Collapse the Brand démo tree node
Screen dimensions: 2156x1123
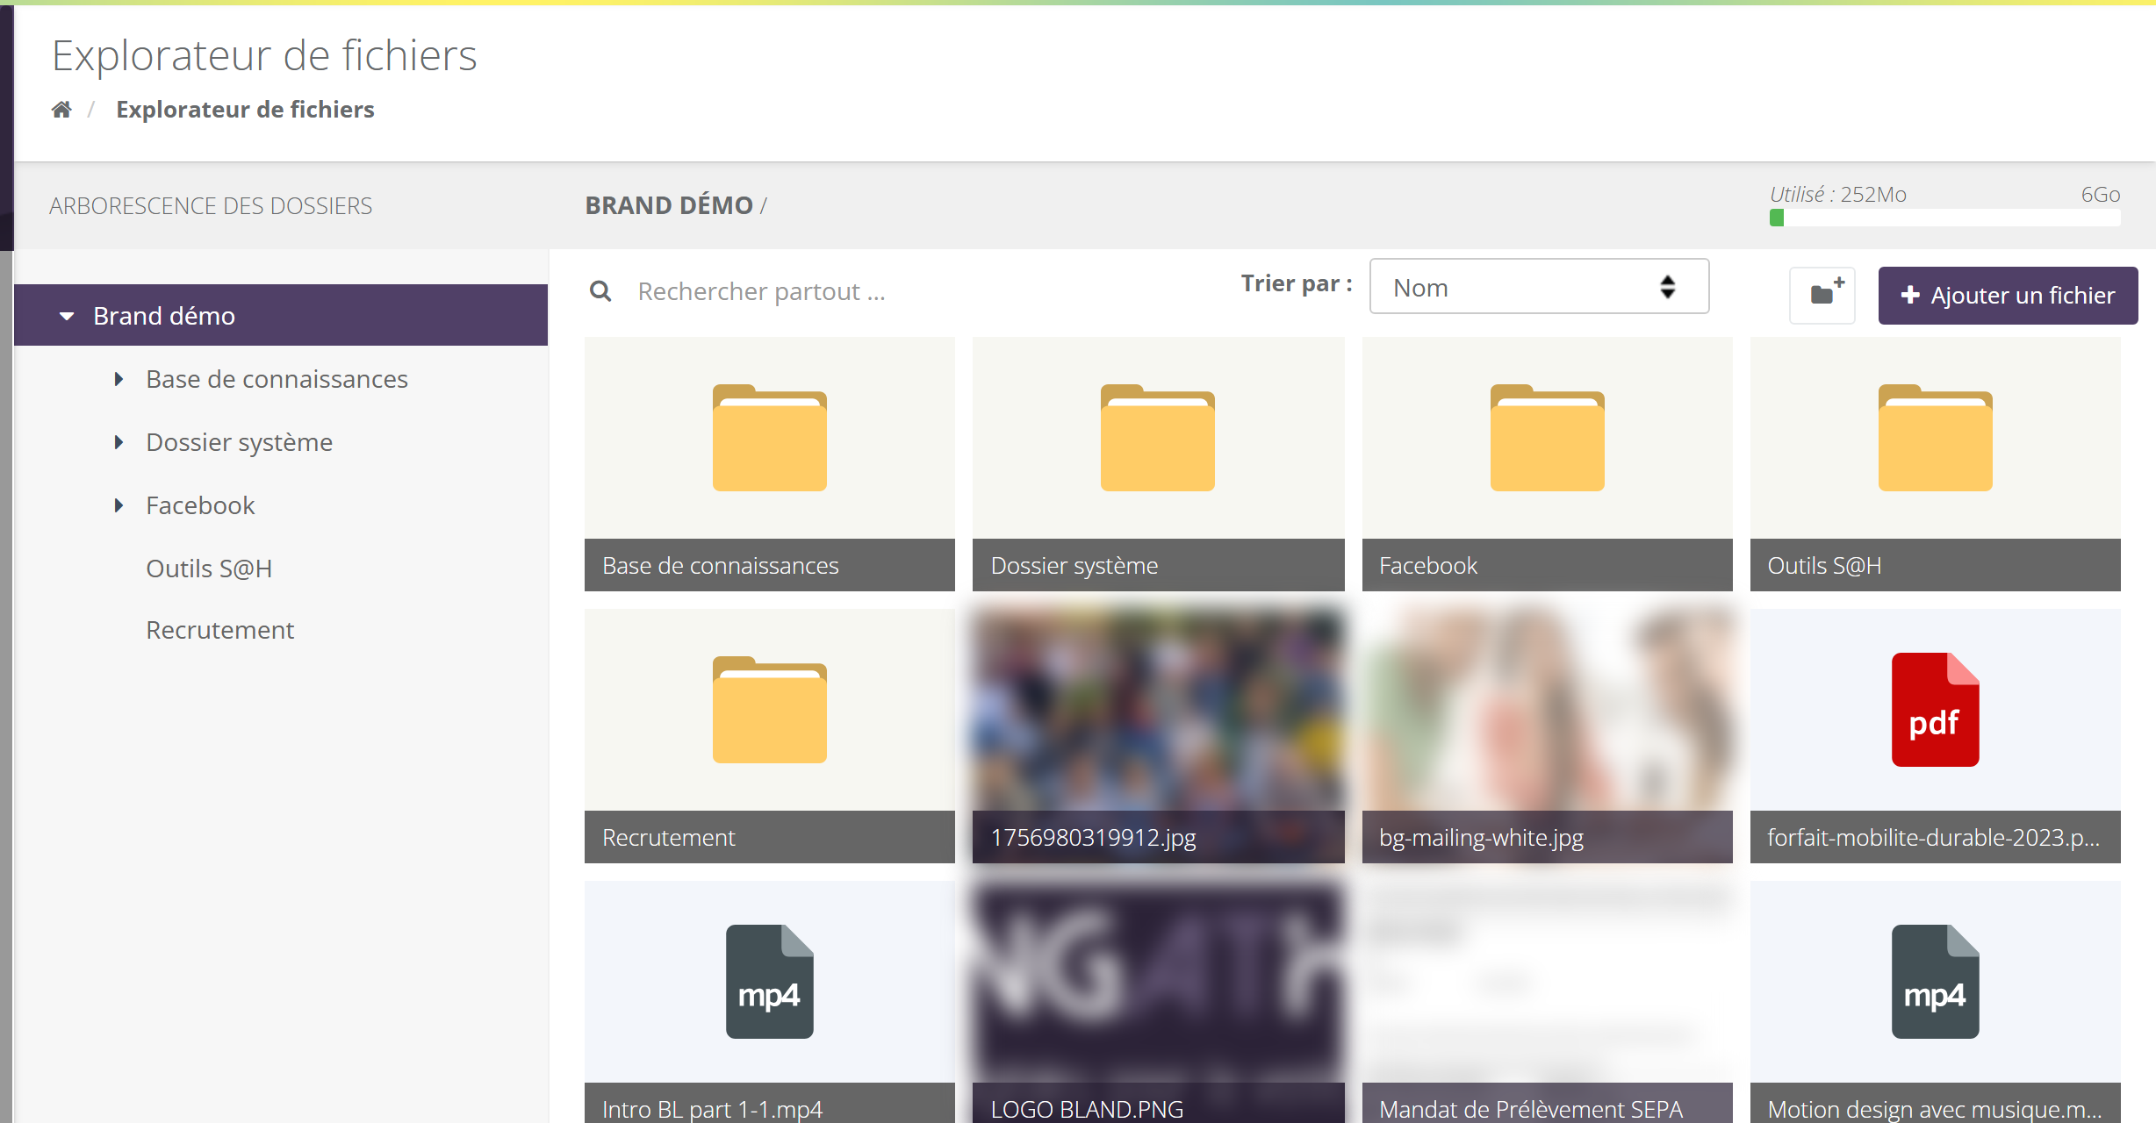pos(67,316)
